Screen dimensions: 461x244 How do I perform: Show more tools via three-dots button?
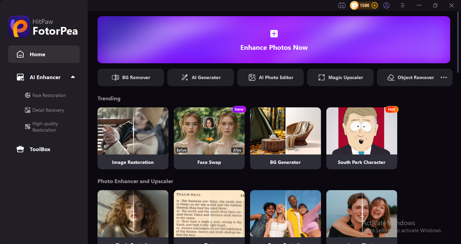(x=444, y=77)
